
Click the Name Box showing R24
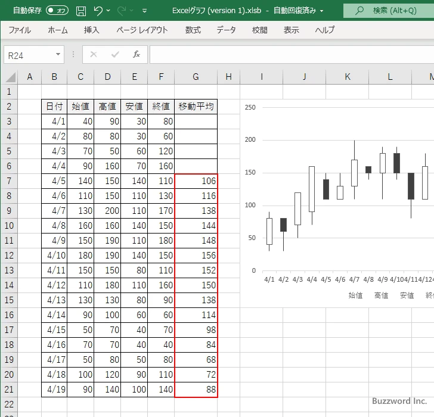pyautogui.click(x=29, y=55)
